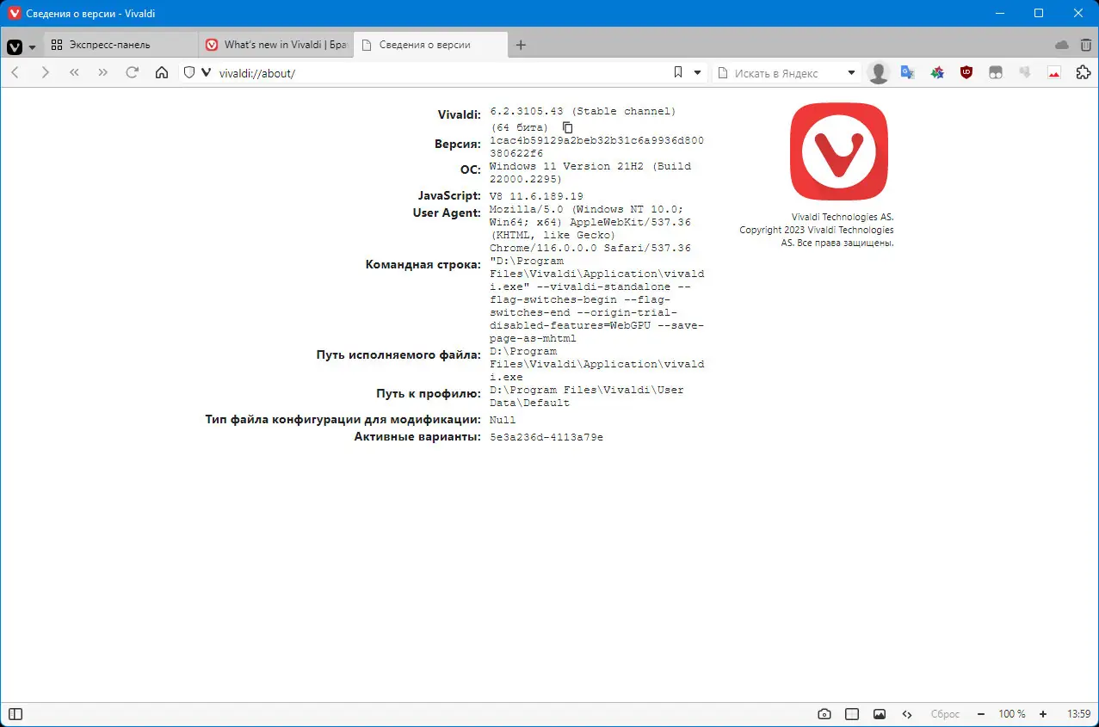Expand the search engine dropdown arrow

point(852,73)
